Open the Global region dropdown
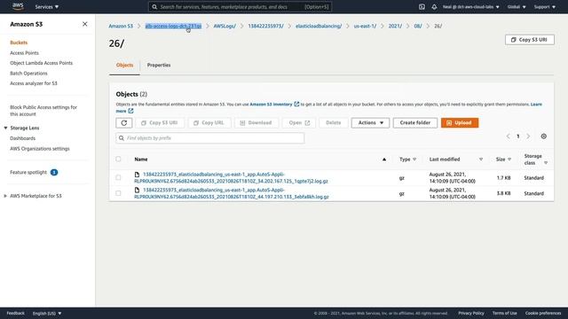Screen dimensions: 568x319 [517, 7]
